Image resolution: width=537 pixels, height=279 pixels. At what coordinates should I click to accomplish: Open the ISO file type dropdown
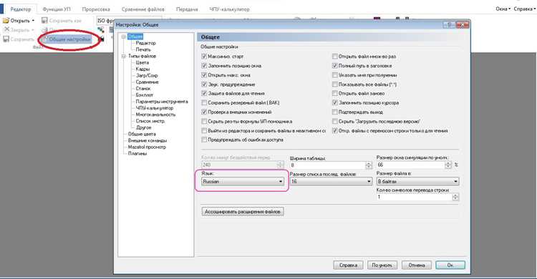coord(129,21)
